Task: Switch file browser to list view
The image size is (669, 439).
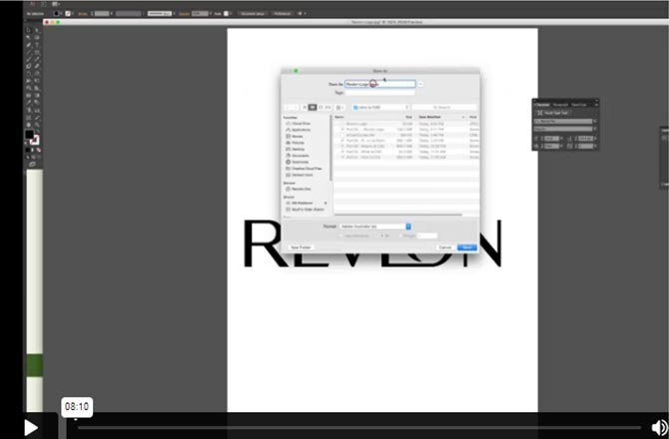Action: click(x=313, y=106)
